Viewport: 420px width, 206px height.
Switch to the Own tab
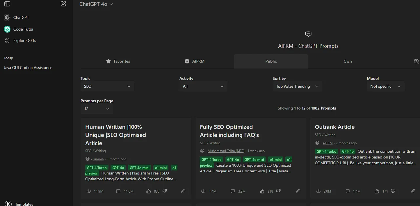coord(347,61)
